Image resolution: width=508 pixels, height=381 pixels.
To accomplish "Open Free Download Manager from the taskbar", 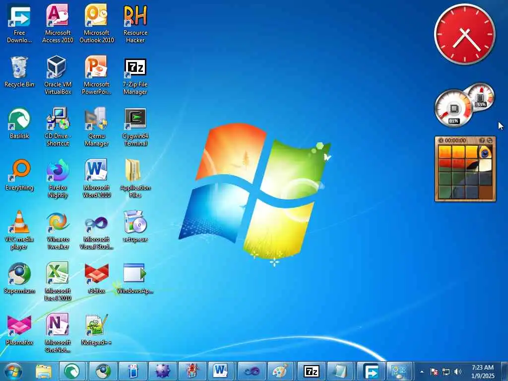I will [370, 371].
